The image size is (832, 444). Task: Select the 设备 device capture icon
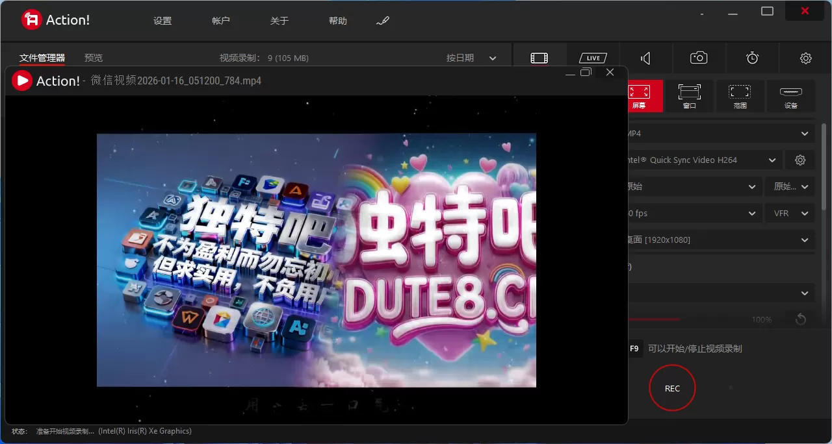[x=790, y=96]
